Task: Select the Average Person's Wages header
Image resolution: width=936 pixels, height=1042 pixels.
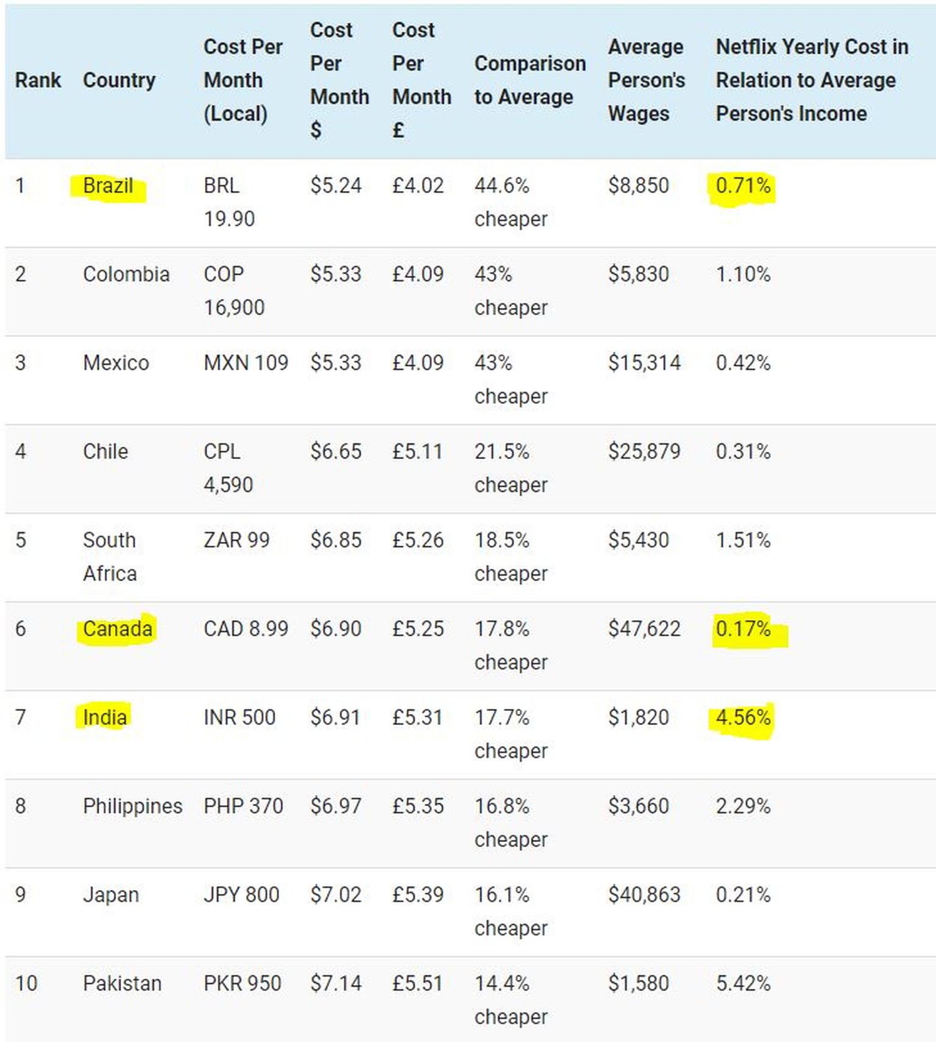Action: tap(646, 80)
